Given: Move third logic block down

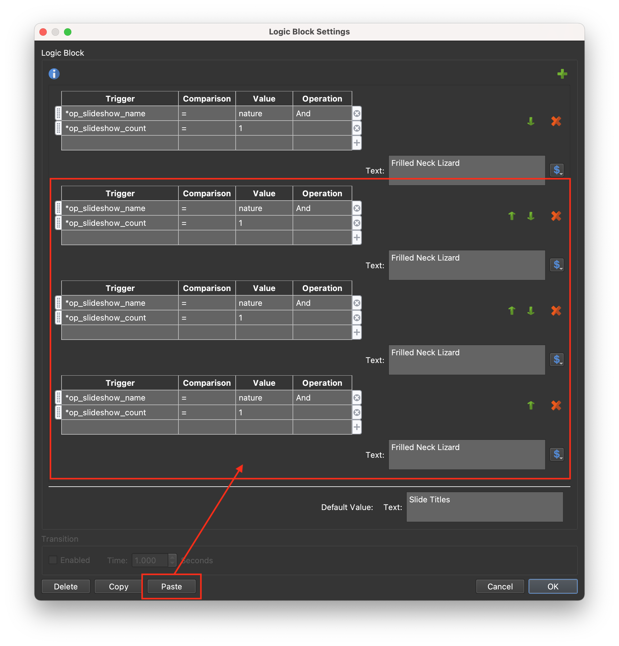Looking at the screenshot, I should (531, 310).
